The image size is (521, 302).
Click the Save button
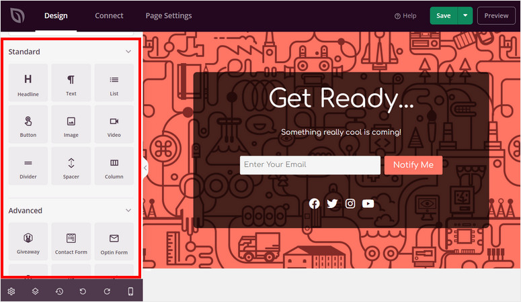coord(444,15)
